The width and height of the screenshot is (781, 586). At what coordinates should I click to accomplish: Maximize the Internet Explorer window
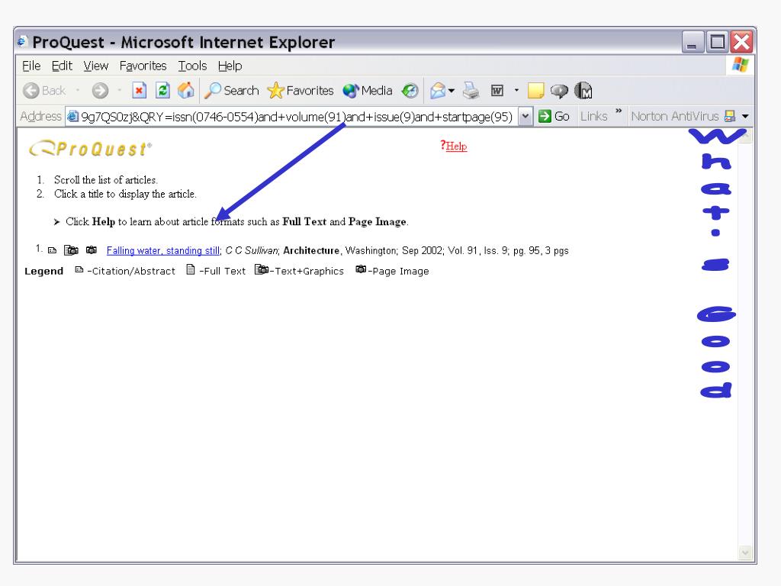[x=717, y=43]
